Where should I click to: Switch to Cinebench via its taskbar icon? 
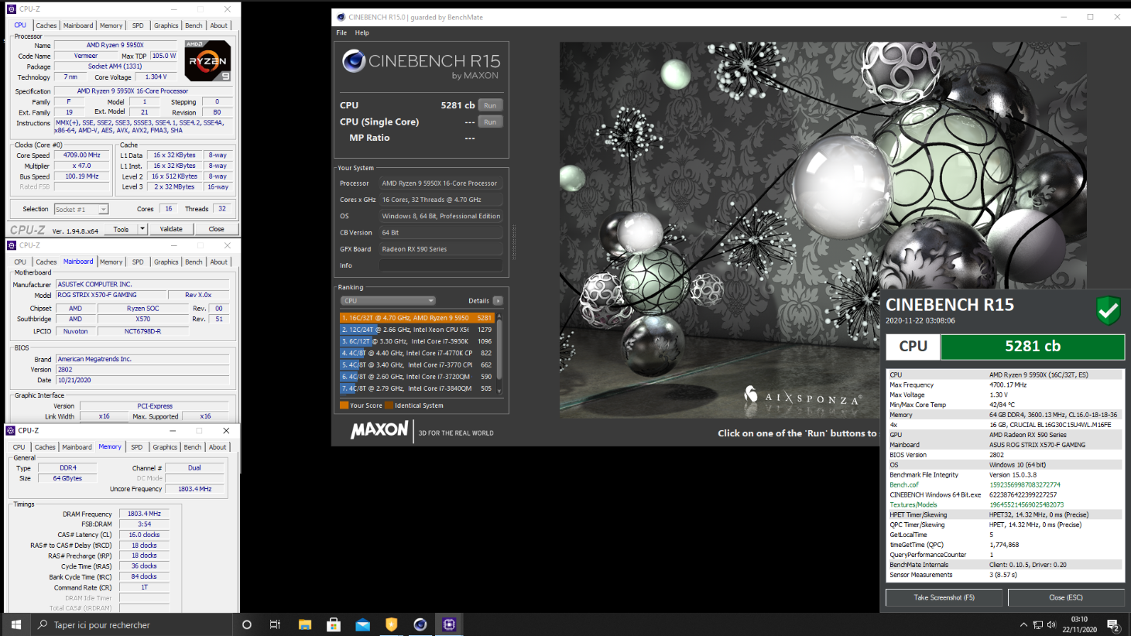click(x=420, y=624)
